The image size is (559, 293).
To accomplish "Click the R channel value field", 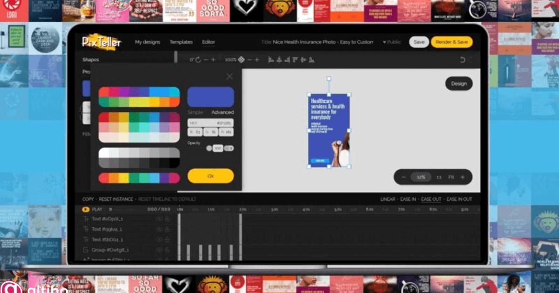I will pos(195,132).
